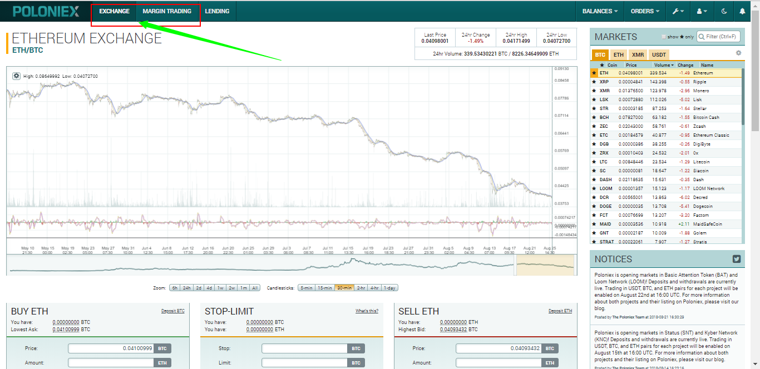Set chart zoom to 6h
Viewport: 760px width, 369px height.
(175, 288)
